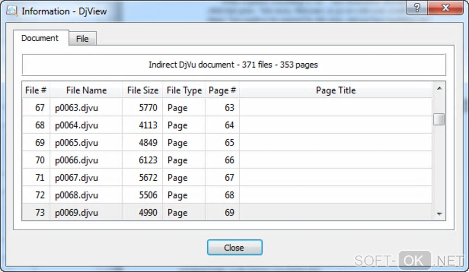
Task: Click file number 72 cell
Action: point(36,195)
